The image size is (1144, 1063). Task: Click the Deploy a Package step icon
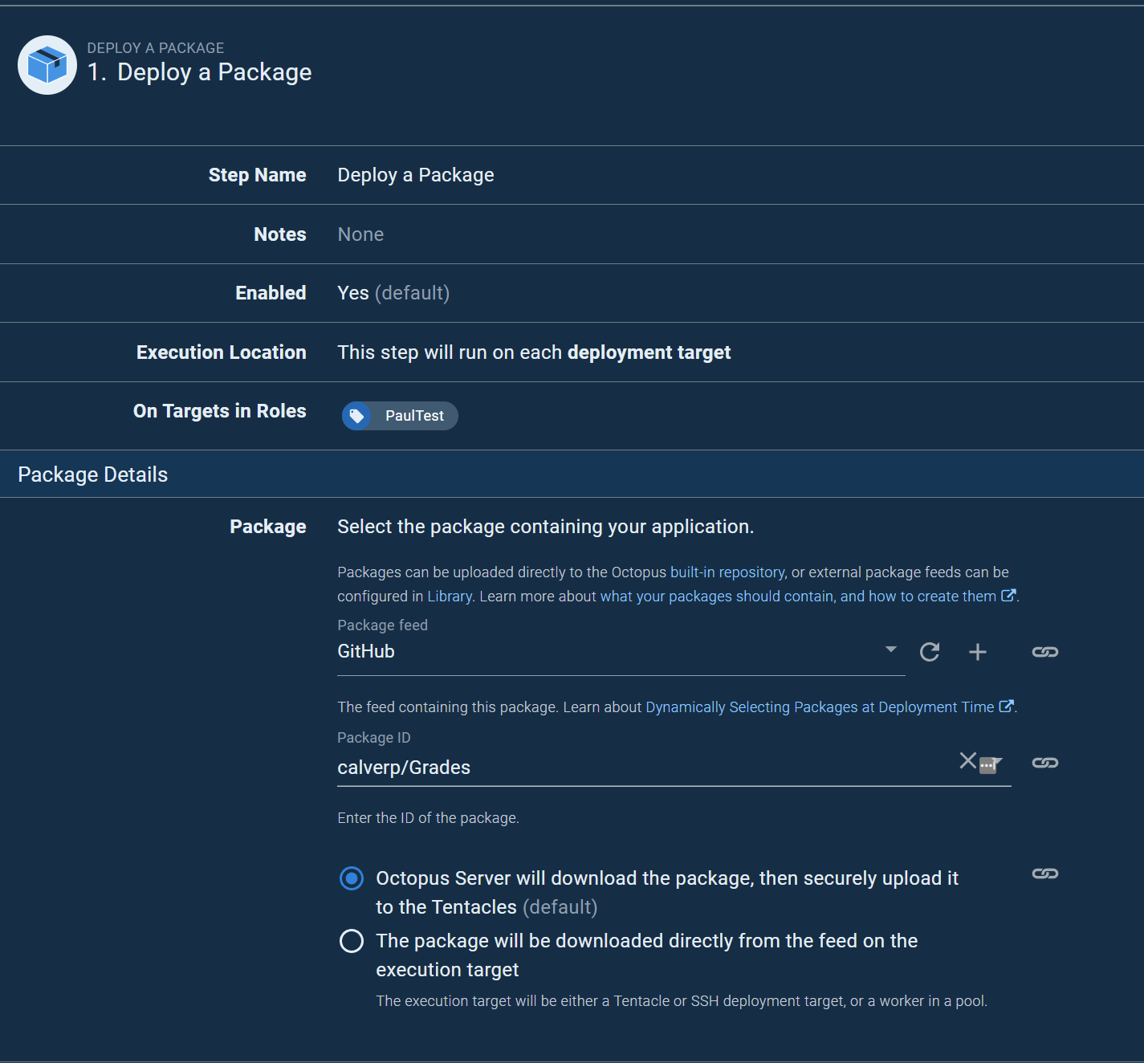click(47, 65)
